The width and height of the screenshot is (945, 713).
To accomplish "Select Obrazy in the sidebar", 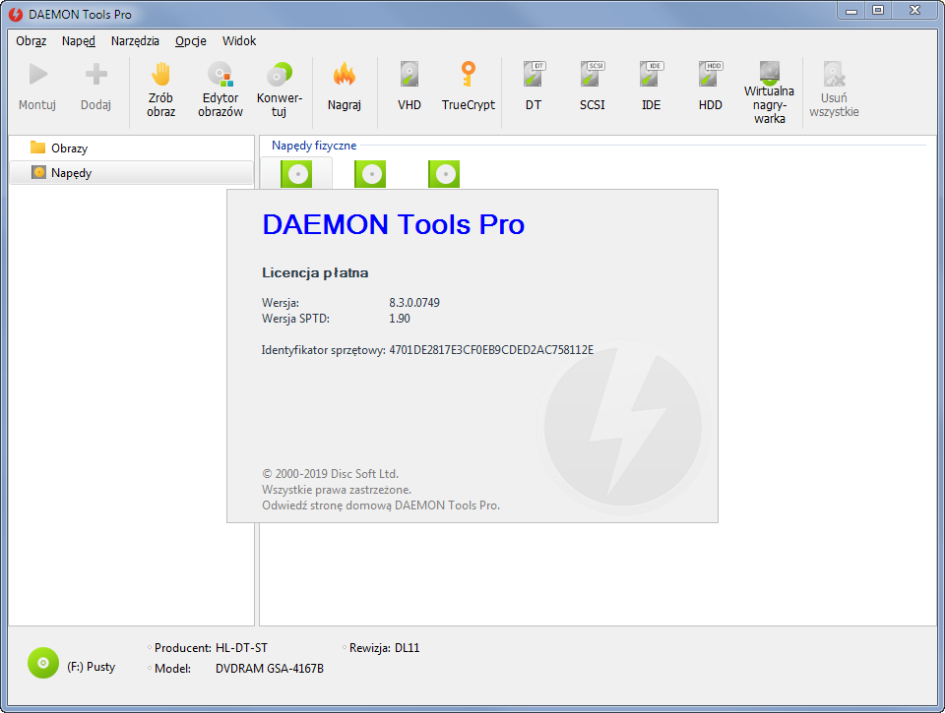I will pyautogui.click(x=131, y=149).
